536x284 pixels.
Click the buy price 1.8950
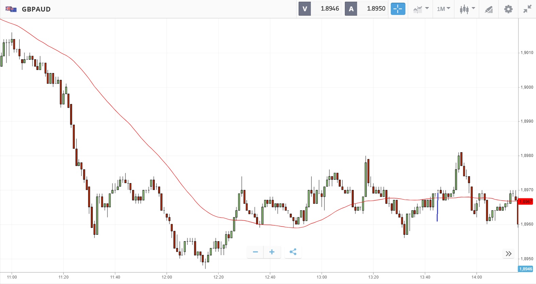(376, 9)
